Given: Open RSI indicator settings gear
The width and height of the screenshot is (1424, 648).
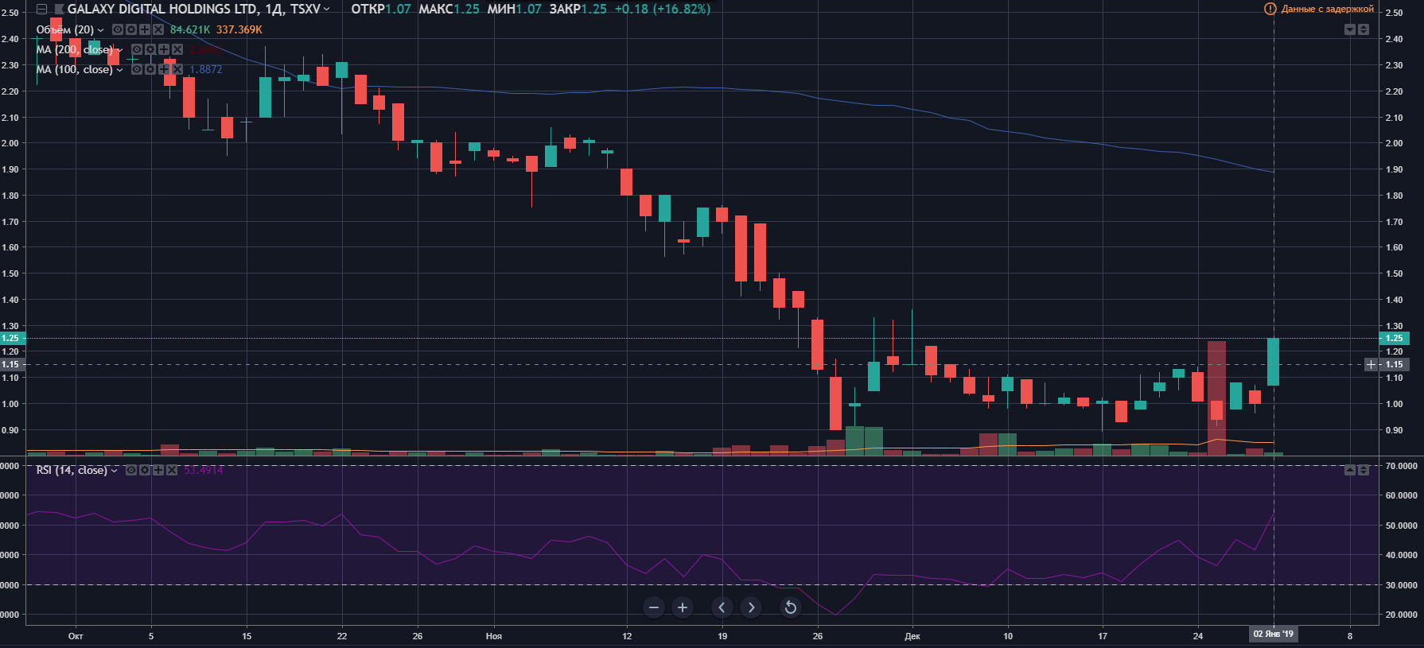Looking at the screenshot, I should (145, 470).
